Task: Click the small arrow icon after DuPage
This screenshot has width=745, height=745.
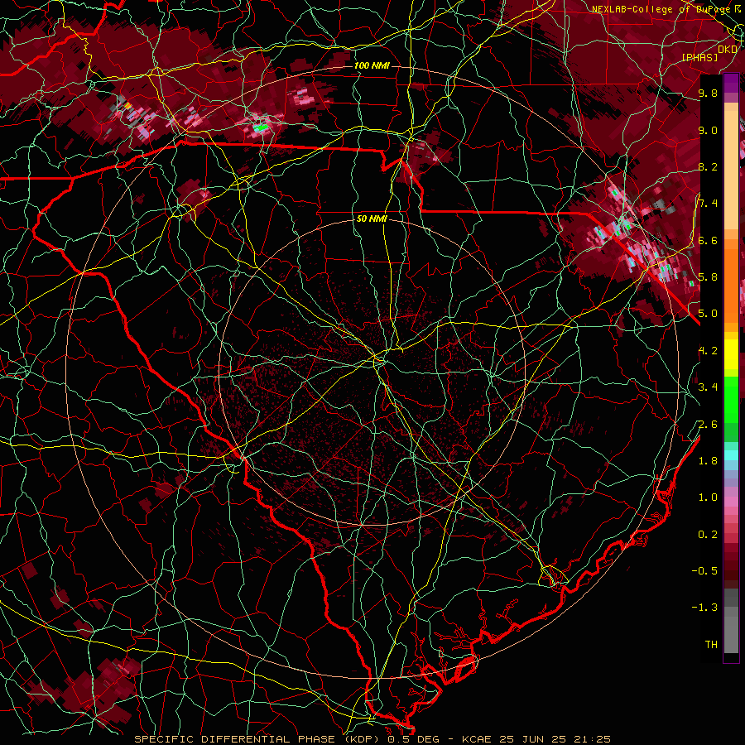Action: coord(738,8)
